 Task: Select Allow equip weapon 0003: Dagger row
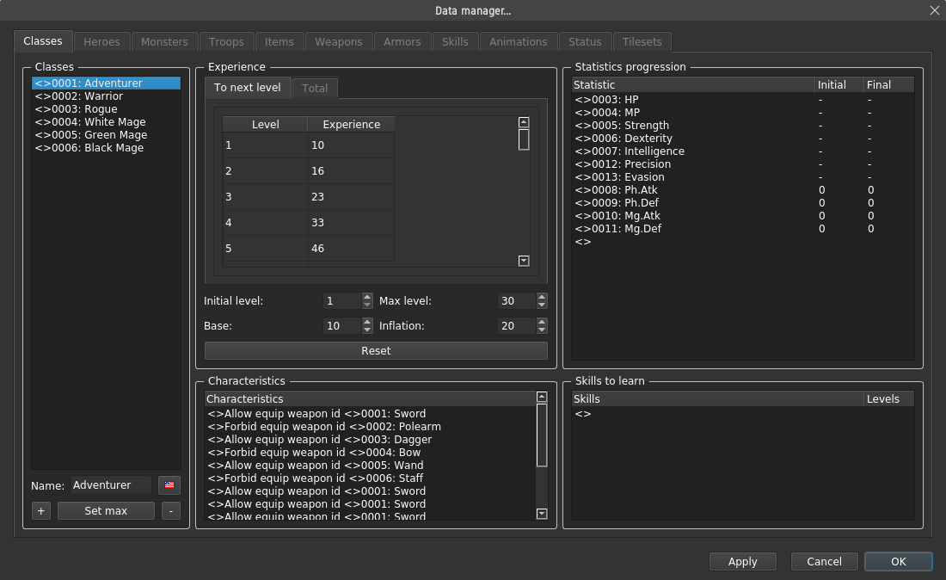coord(371,440)
